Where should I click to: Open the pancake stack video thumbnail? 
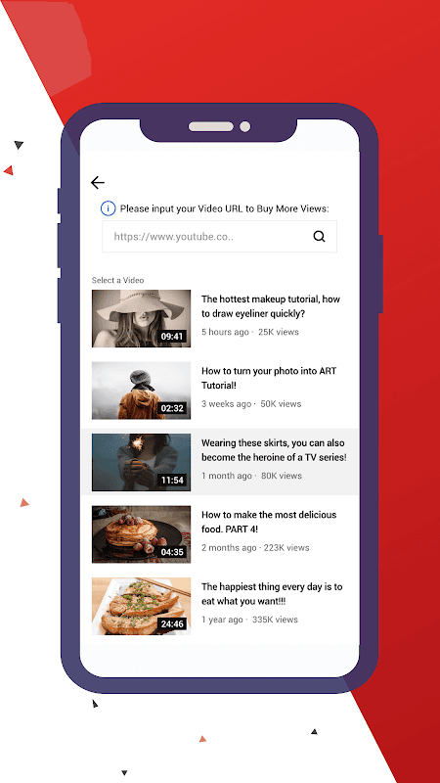click(x=141, y=534)
